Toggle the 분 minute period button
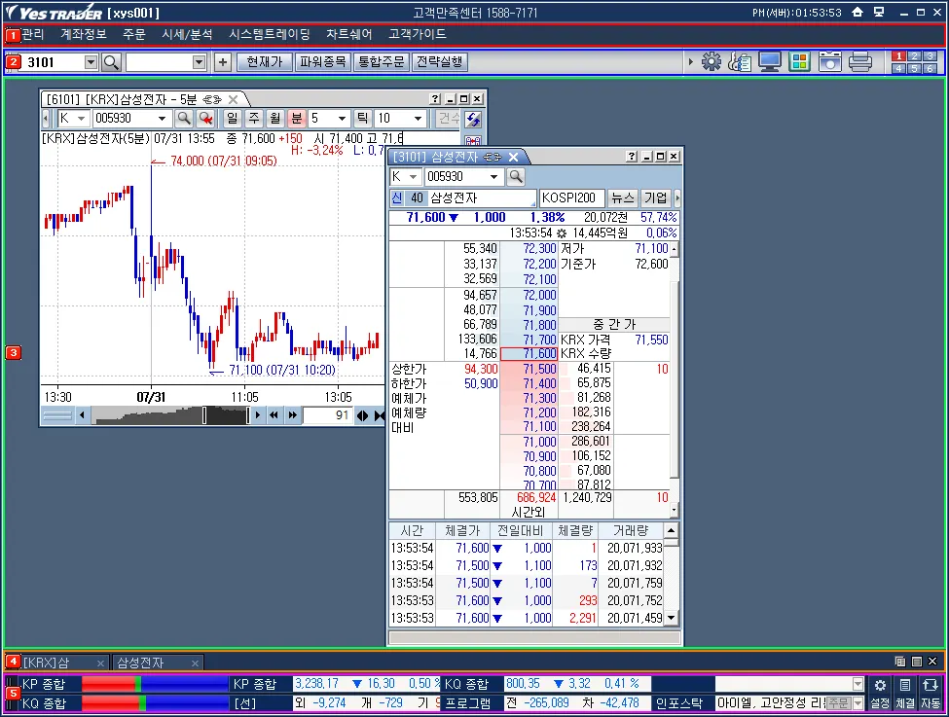Screen dimensions: 949x717 pyautogui.click(x=297, y=119)
